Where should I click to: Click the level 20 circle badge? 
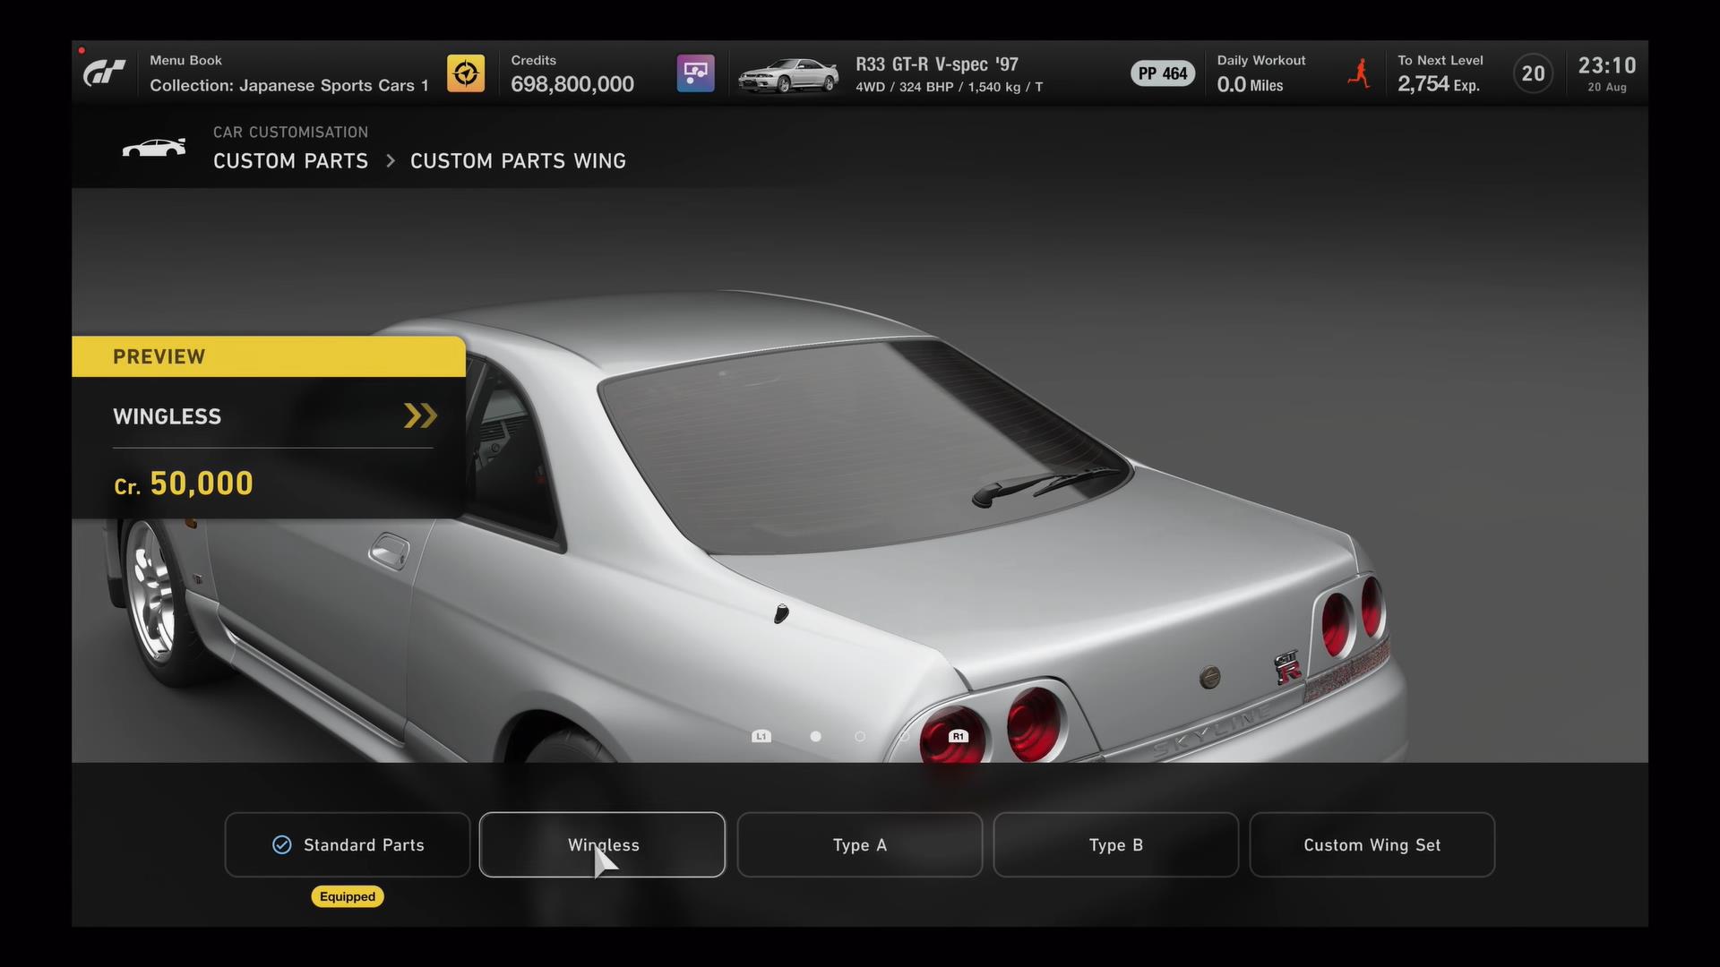click(1533, 73)
